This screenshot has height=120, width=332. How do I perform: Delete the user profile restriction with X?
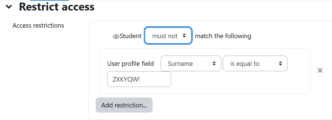[320, 70]
